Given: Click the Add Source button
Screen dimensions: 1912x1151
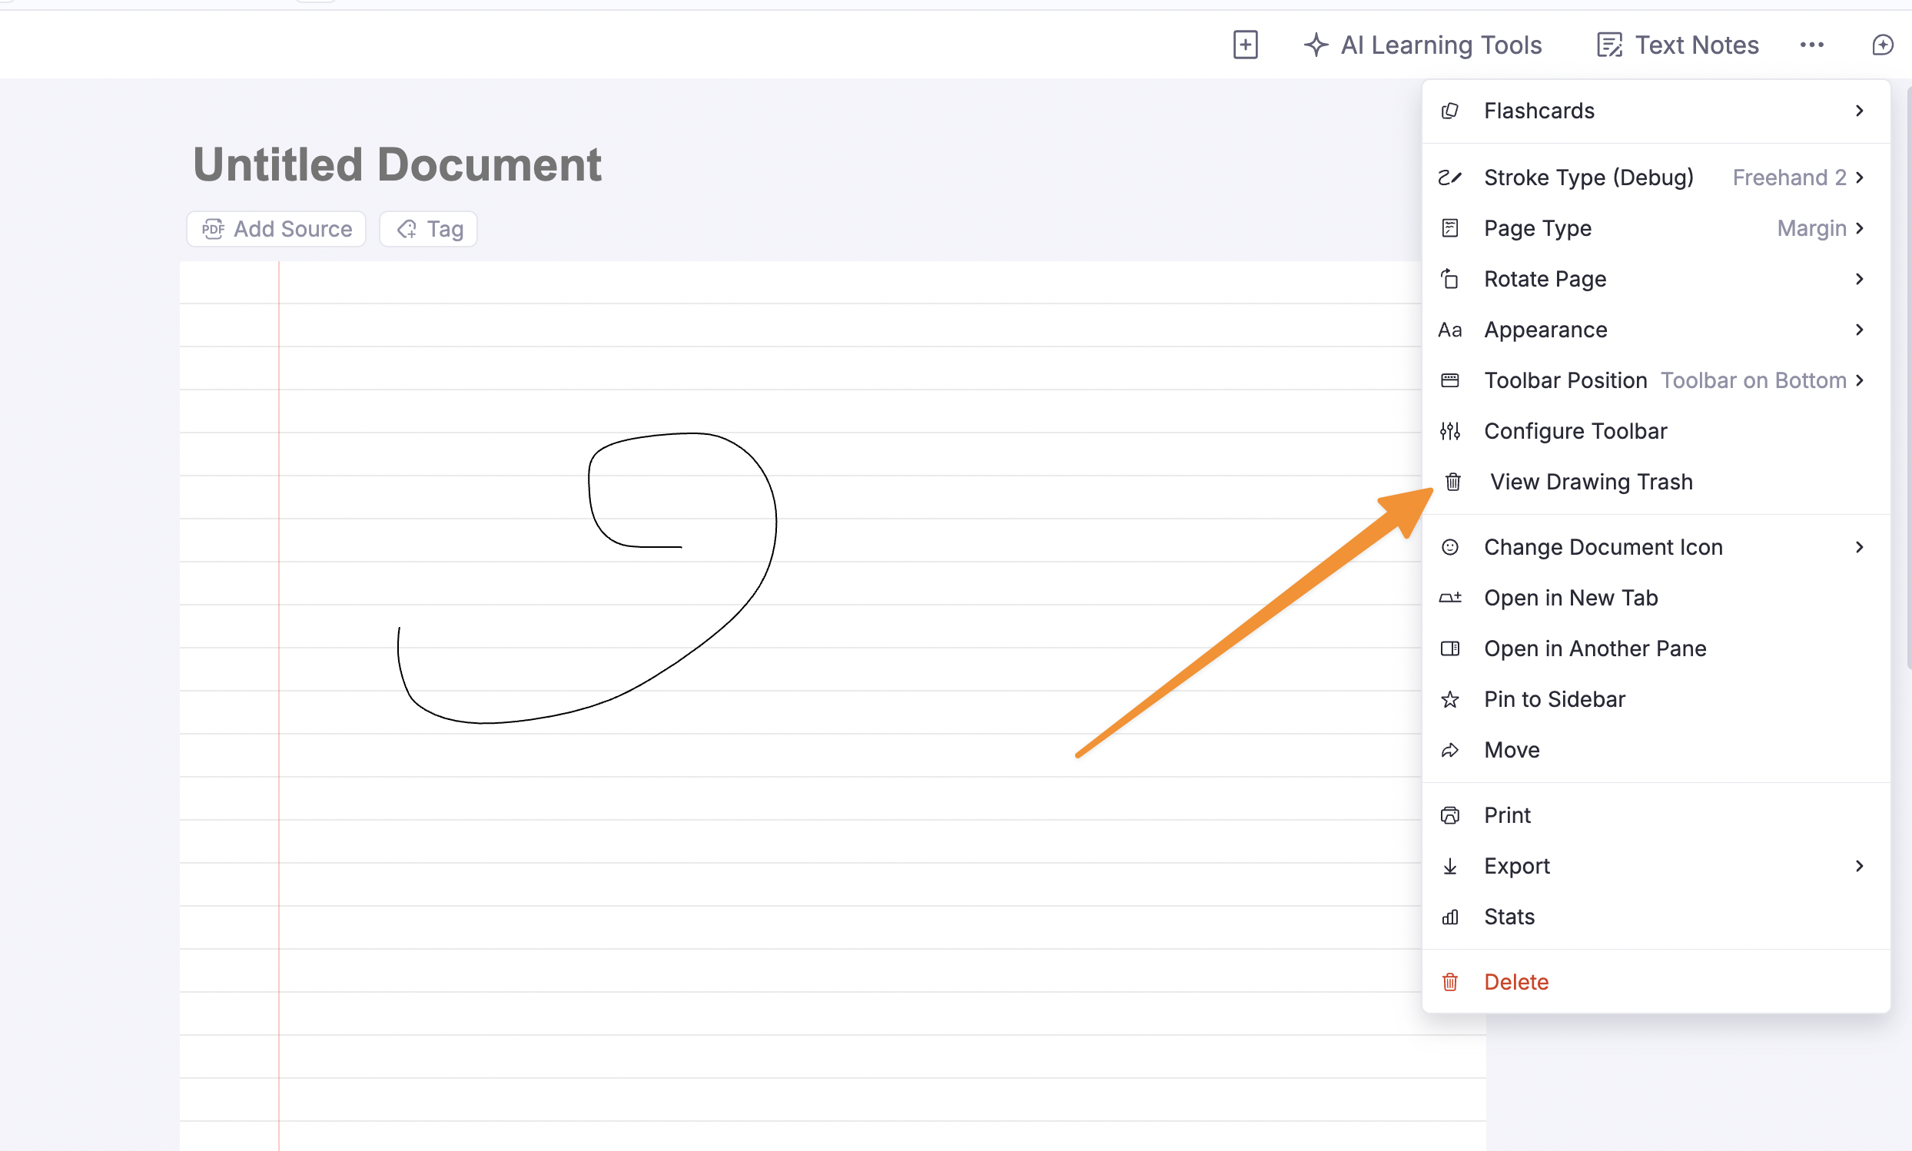Looking at the screenshot, I should coord(276,229).
